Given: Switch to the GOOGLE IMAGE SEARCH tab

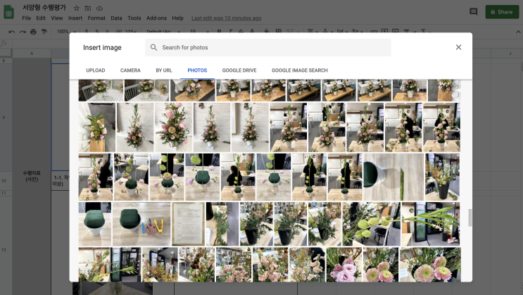Looking at the screenshot, I should [300, 70].
